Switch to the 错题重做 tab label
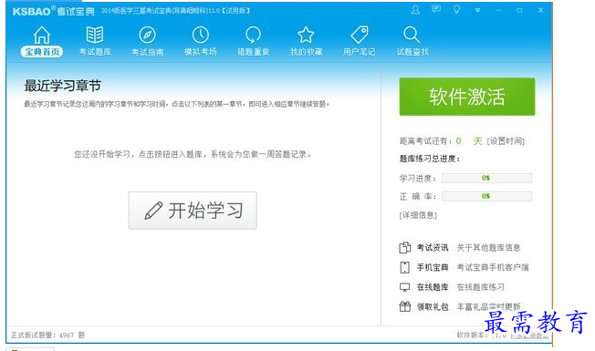This screenshot has width=595, height=351. (x=253, y=52)
